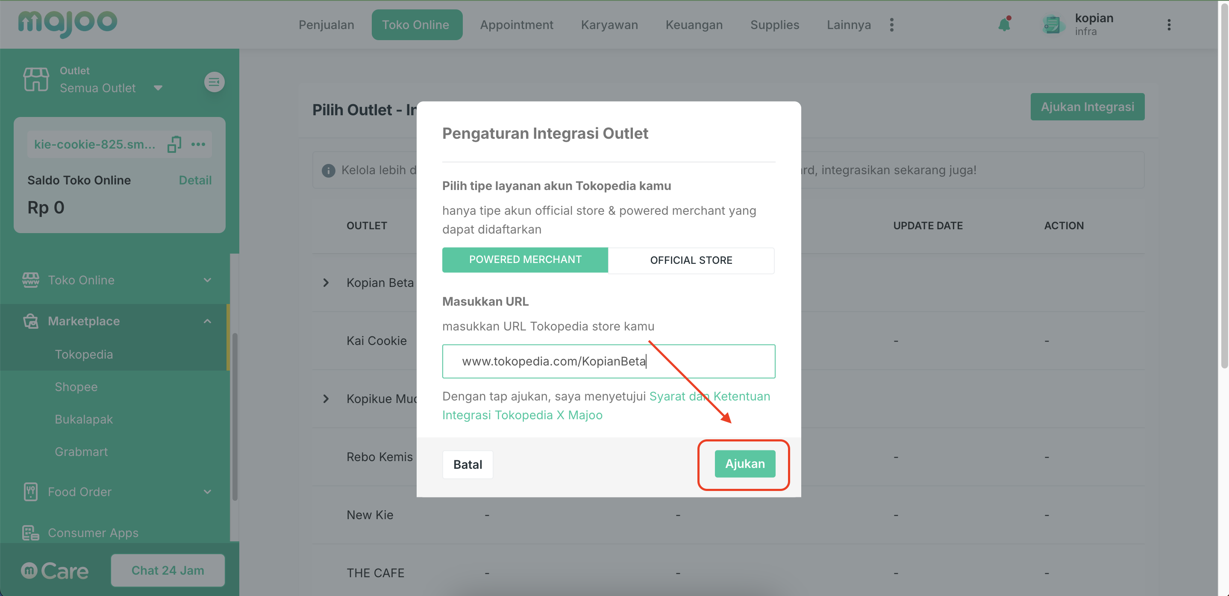Open the Penjualan menu
The image size is (1229, 596).
(x=326, y=25)
